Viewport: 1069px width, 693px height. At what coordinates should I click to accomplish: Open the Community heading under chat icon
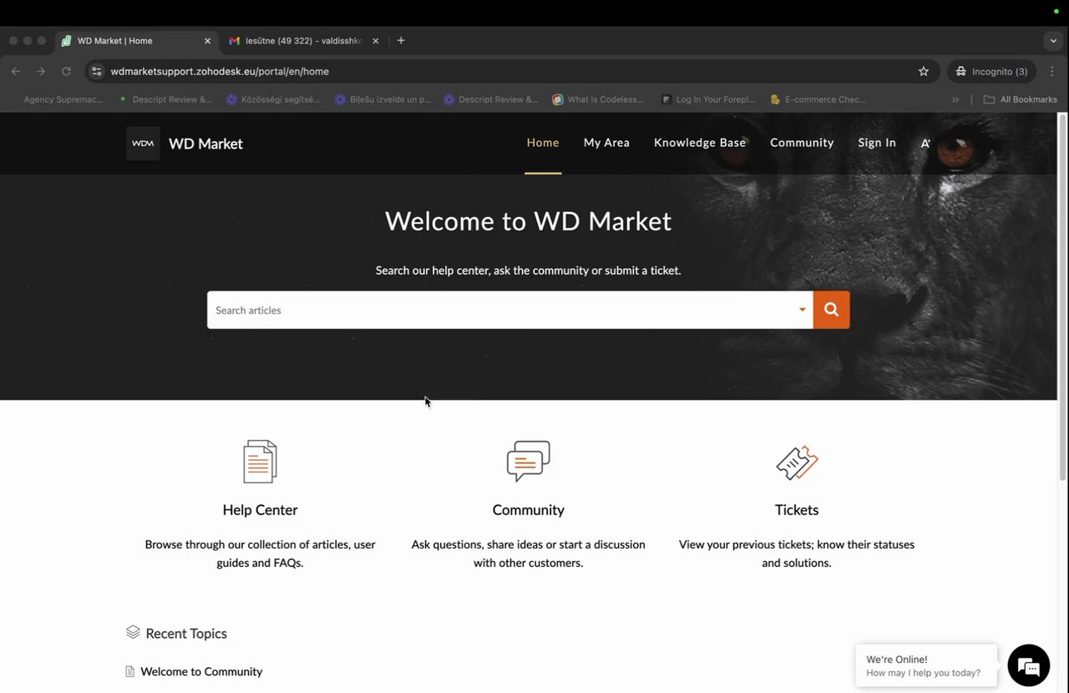pos(529,510)
